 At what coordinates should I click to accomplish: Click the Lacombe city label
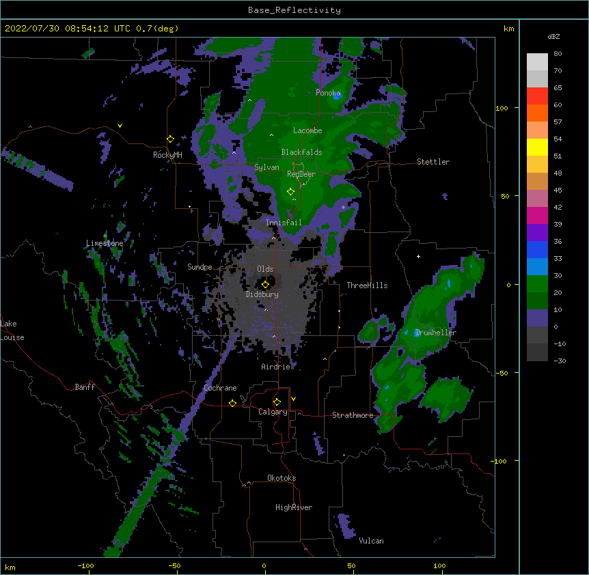point(307,130)
